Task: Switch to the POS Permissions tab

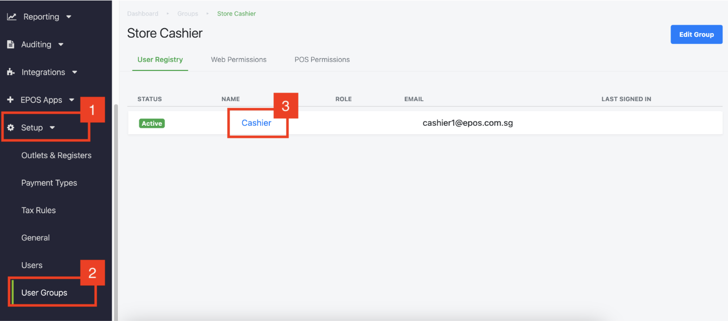Action: [x=322, y=59]
